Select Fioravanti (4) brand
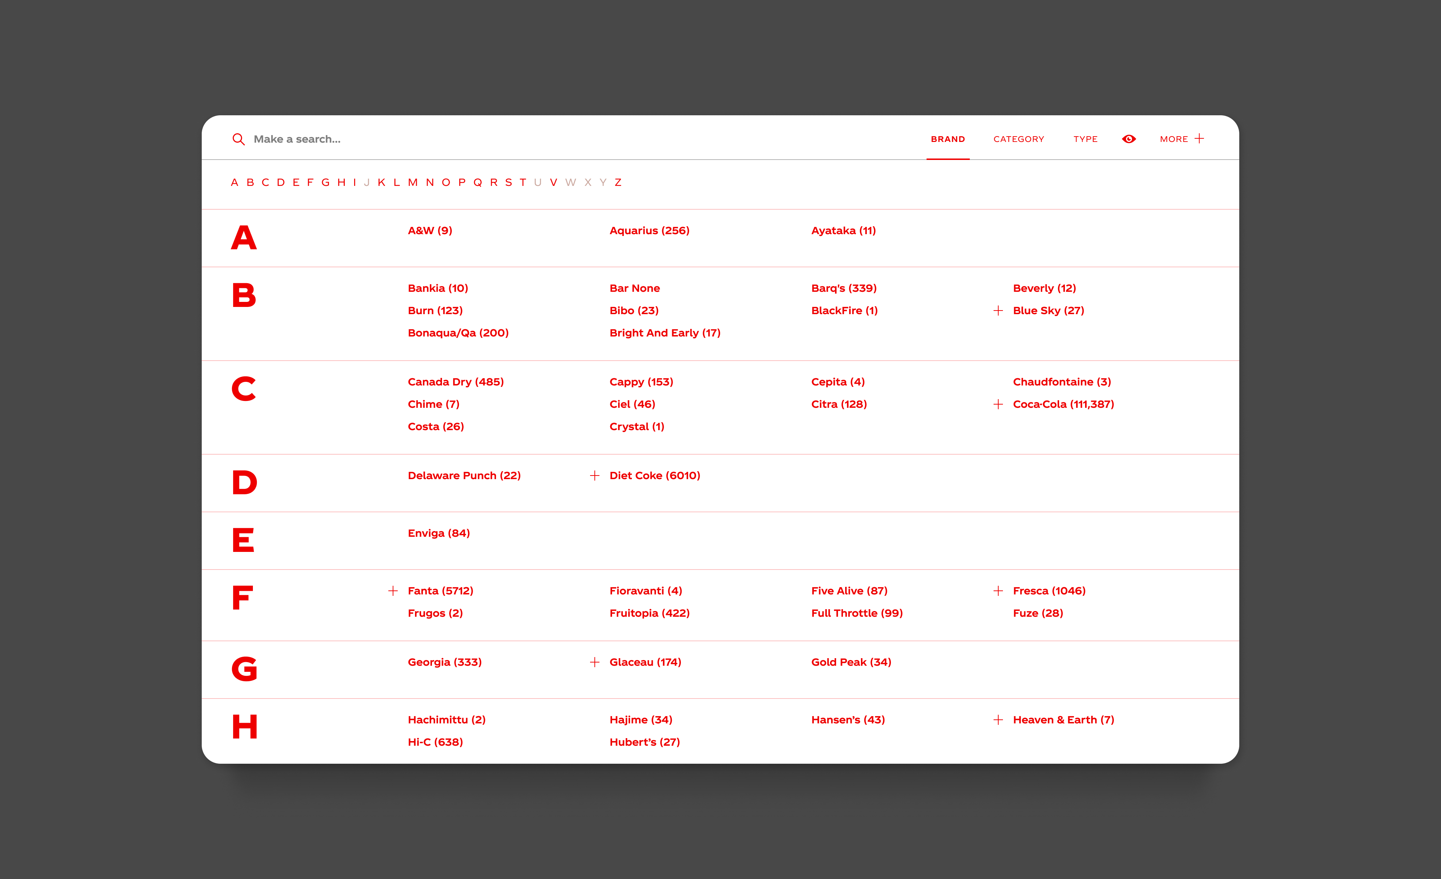The height and width of the screenshot is (879, 1441). 646,591
